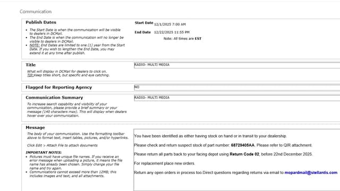Click the part number 68729405AA
The width and height of the screenshot is (340, 191).
pos(242,145)
